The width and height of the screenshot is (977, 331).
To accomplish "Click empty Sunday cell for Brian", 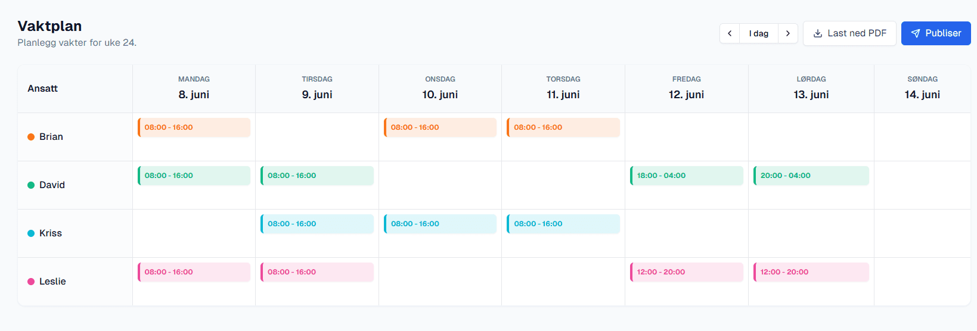I will coord(922,137).
